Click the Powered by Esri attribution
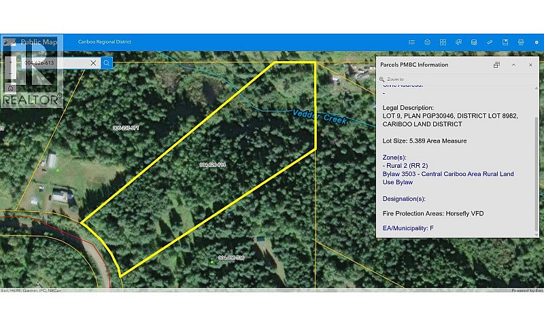Image resolution: width=544 pixels, height=326 pixels. click(528, 290)
